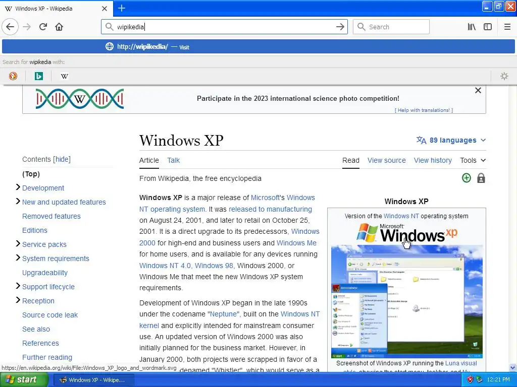Jump to See also section
The image size is (517, 387).
(36, 329)
